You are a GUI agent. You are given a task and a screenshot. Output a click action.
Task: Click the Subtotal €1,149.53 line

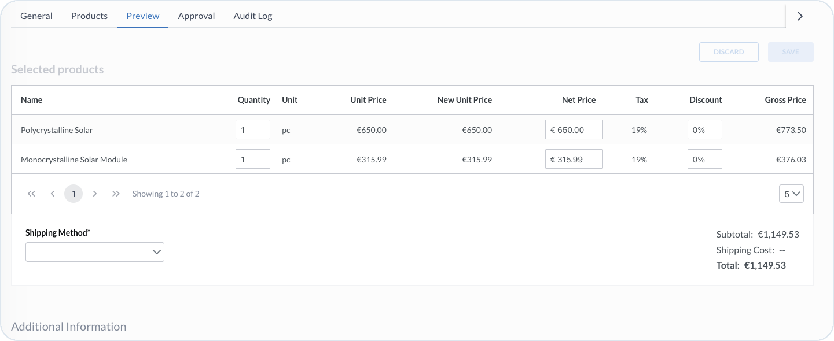pyautogui.click(x=758, y=235)
